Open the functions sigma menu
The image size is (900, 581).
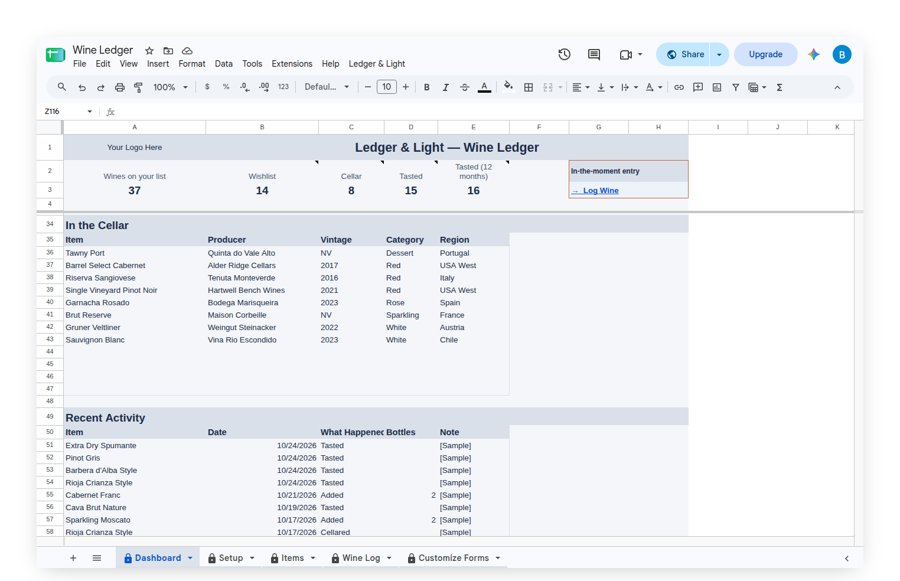click(780, 87)
